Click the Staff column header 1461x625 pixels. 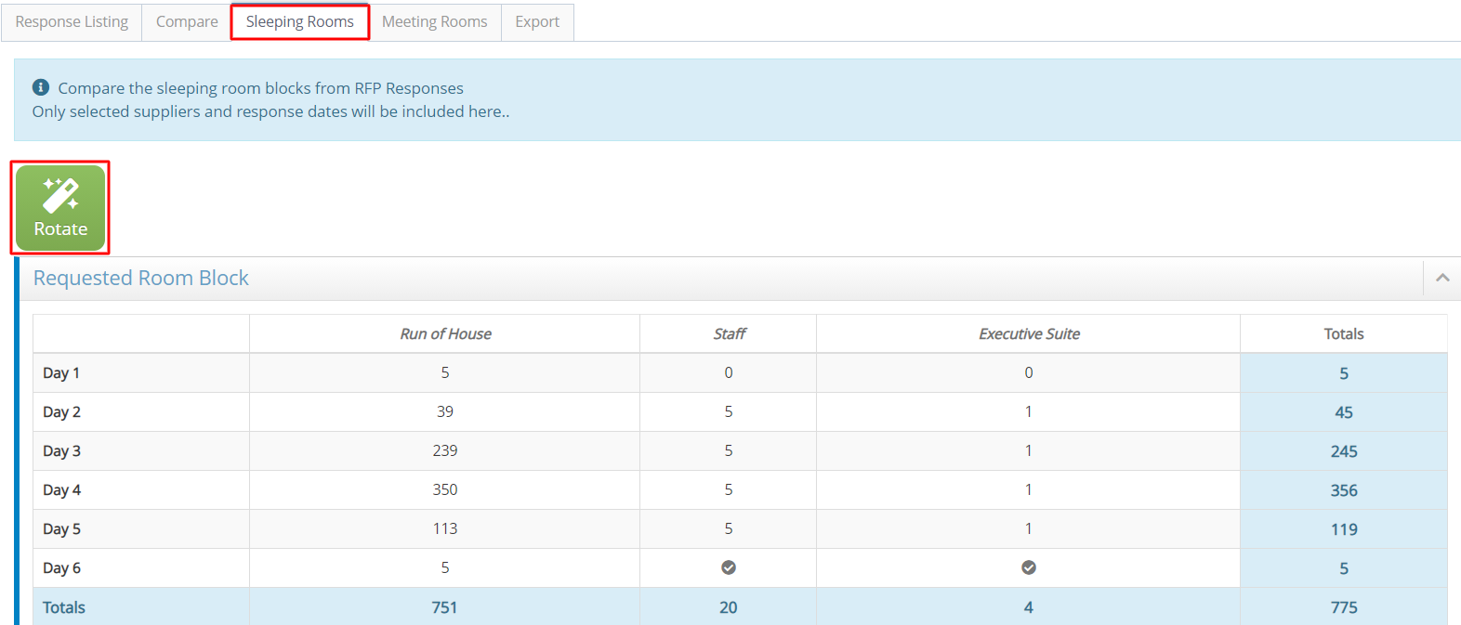(729, 333)
